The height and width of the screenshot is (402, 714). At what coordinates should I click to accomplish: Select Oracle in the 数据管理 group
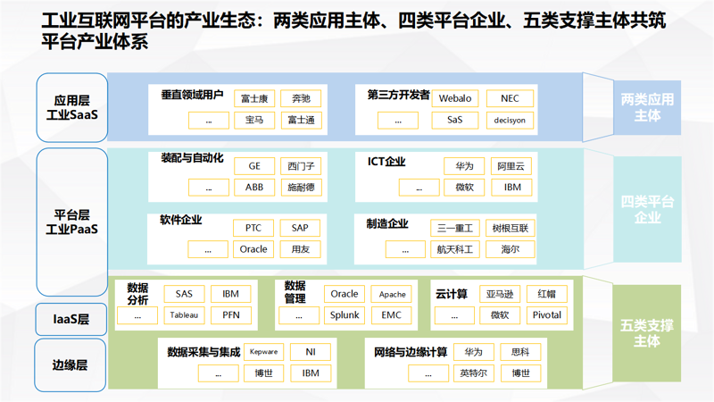[345, 294]
